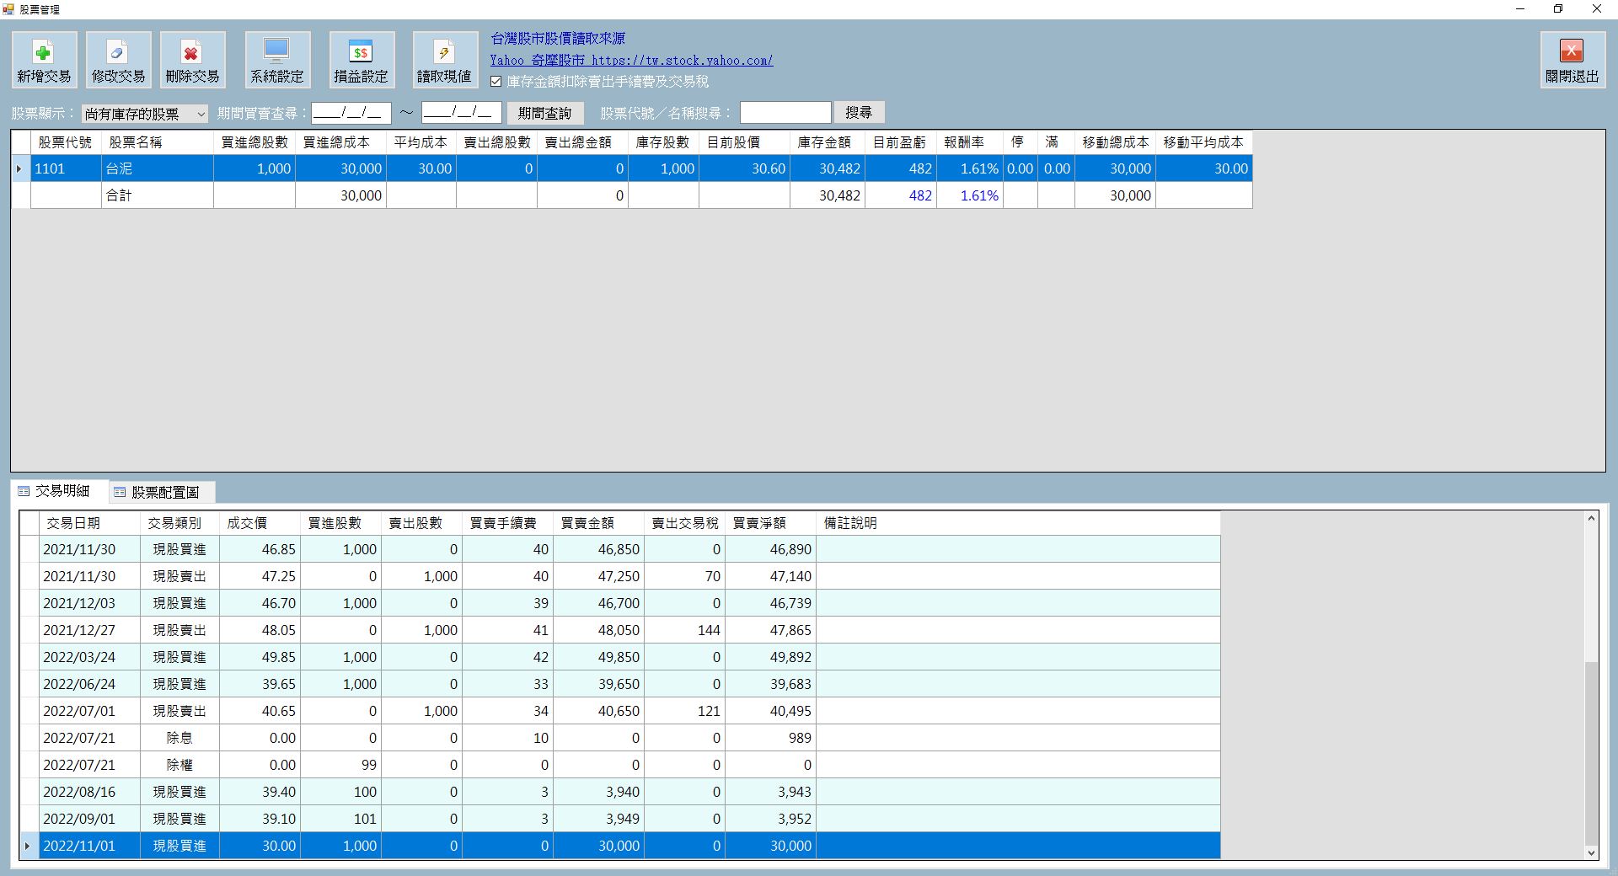The image size is (1618, 876).
Task: Switch to the 交易明細 tab
Action: (x=61, y=490)
